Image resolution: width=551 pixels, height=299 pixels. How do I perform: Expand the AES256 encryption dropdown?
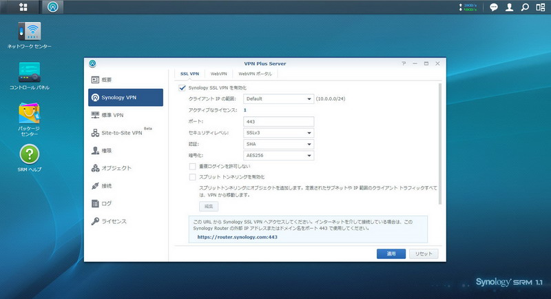click(x=278, y=155)
